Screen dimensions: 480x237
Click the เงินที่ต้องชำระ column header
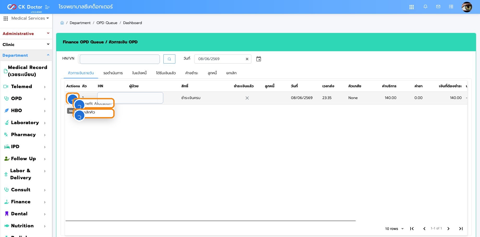450,86
